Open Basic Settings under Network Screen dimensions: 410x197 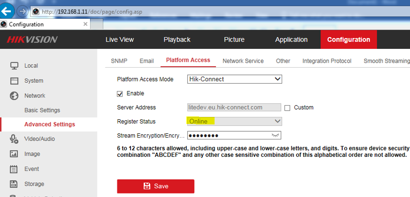[42, 110]
